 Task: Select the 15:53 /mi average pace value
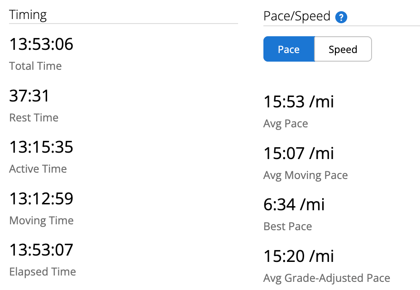pyautogui.click(x=299, y=102)
